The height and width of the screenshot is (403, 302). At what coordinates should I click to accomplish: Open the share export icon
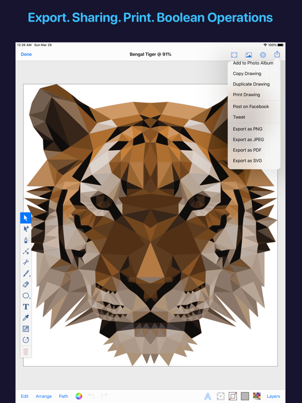277,54
